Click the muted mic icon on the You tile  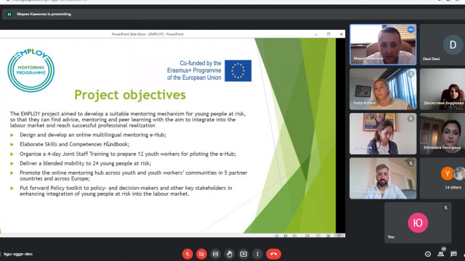pyautogui.click(x=445, y=208)
